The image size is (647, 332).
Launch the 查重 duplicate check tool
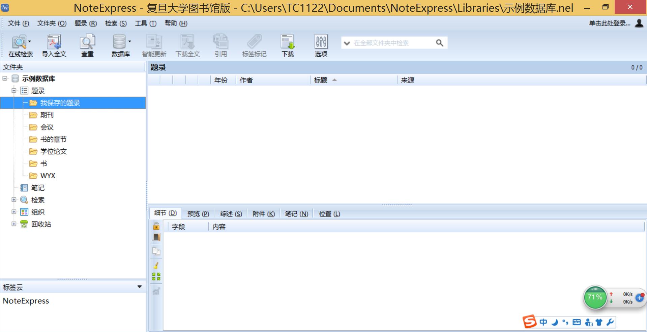pos(87,46)
